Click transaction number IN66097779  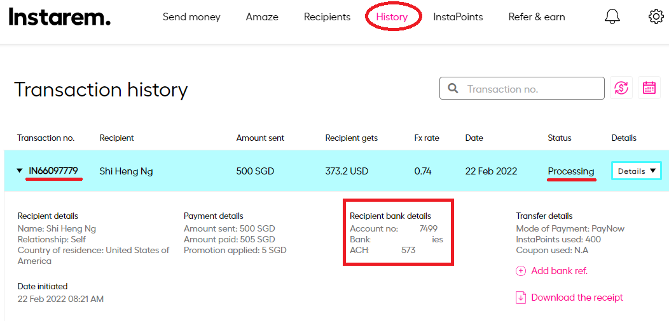point(53,171)
